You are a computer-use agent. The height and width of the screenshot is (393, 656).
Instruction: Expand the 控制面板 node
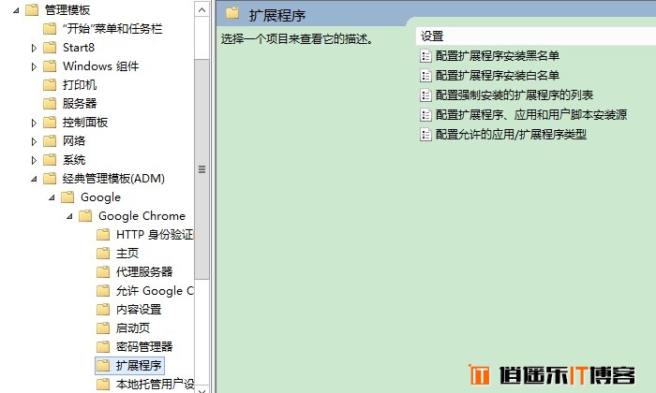tap(34, 123)
